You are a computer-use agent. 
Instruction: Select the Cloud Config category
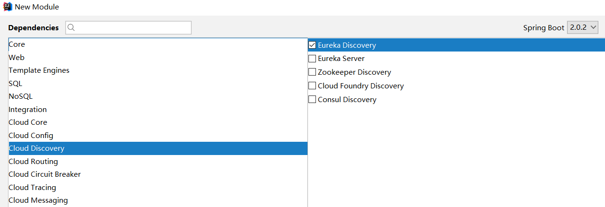pos(31,136)
